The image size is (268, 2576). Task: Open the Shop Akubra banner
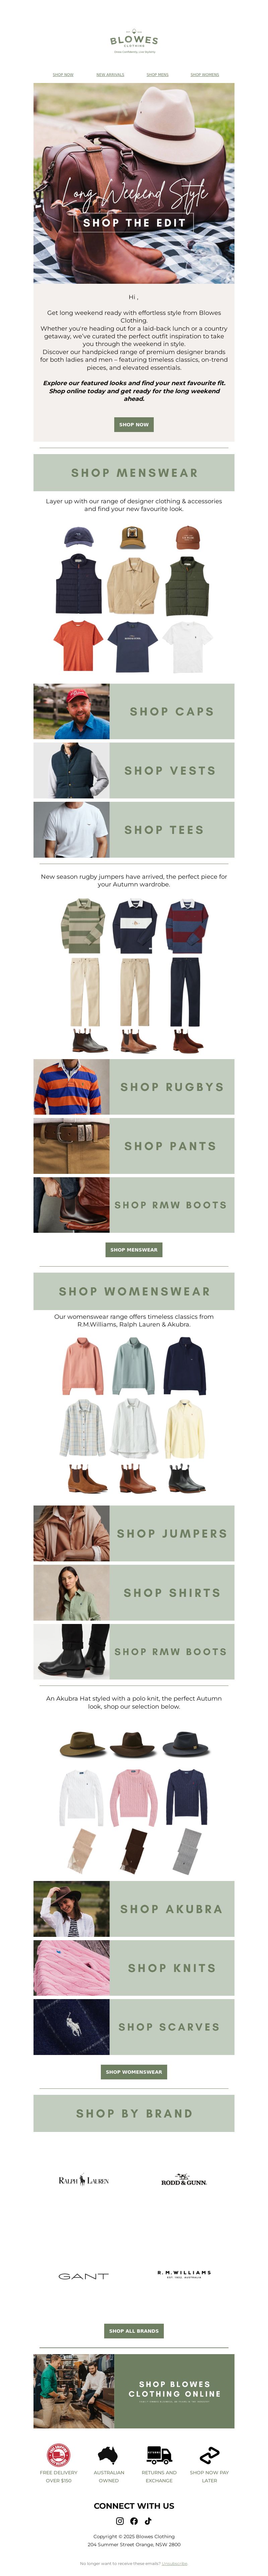click(x=134, y=1908)
